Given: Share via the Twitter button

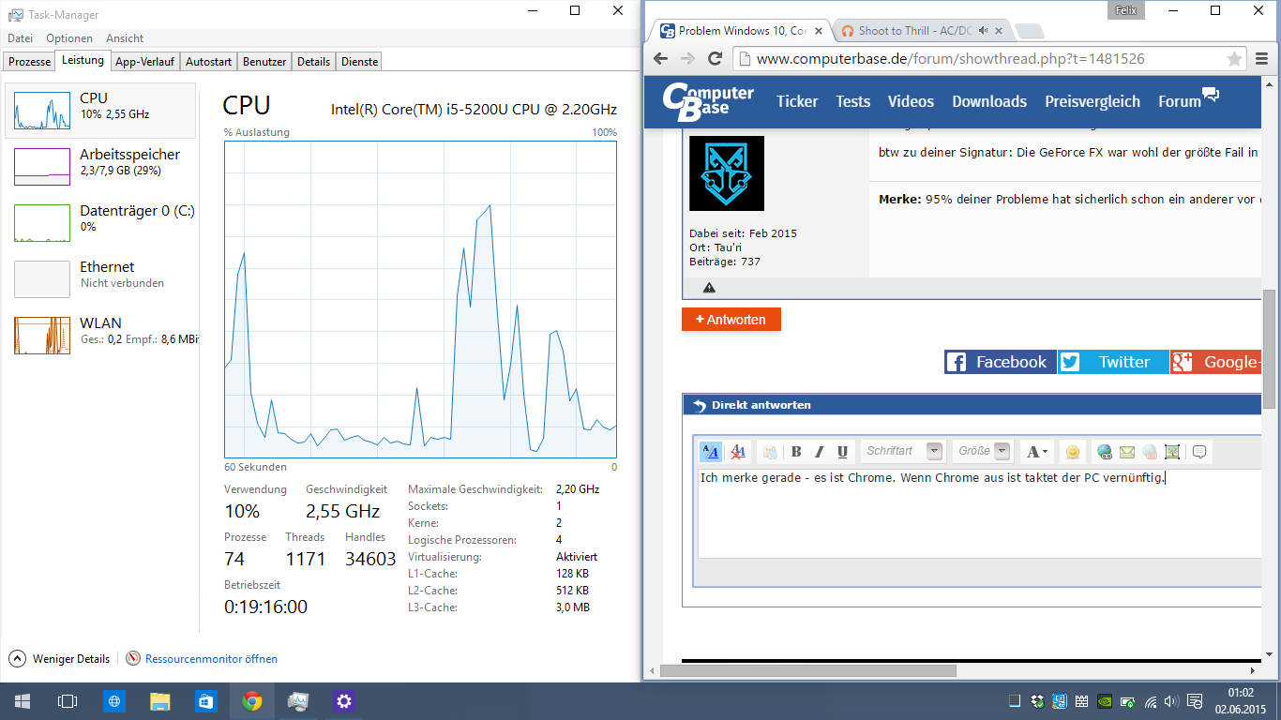Looking at the screenshot, I should 1113,362.
